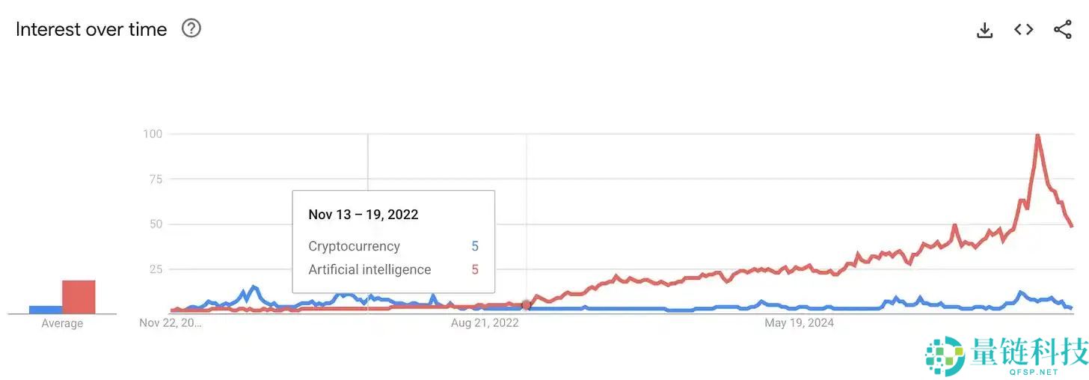This screenshot has height=380, width=1089.
Task: Click the 50 value axis label
Action: pyautogui.click(x=156, y=224)
